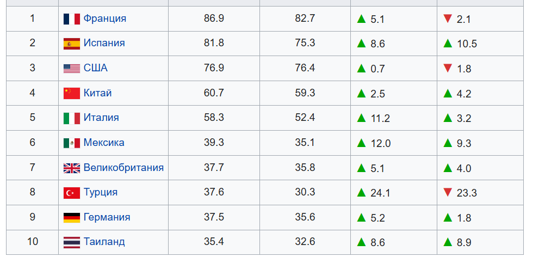551x263 pixels.
Task: Click the Italy flag icon
Action: coord(72,118)
